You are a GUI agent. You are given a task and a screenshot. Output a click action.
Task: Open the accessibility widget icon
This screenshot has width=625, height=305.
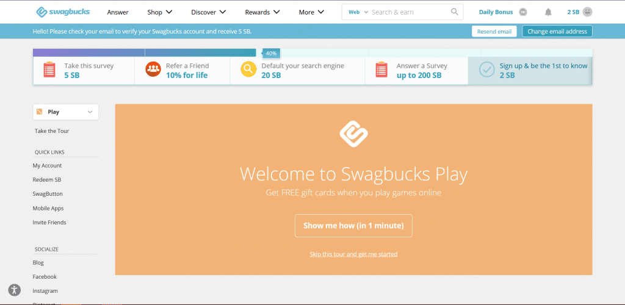(15, 290)
